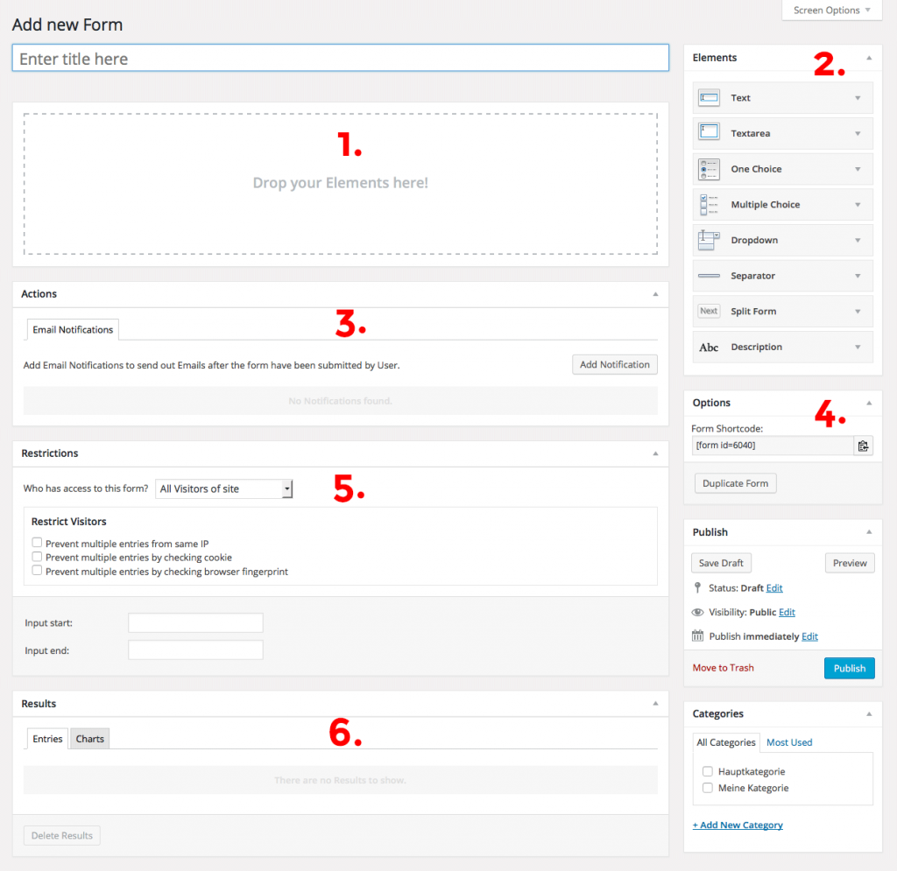Copy the form shortcode via clipboard icon
Viewport: 897px width, 871px height.
tap(864, 445)
